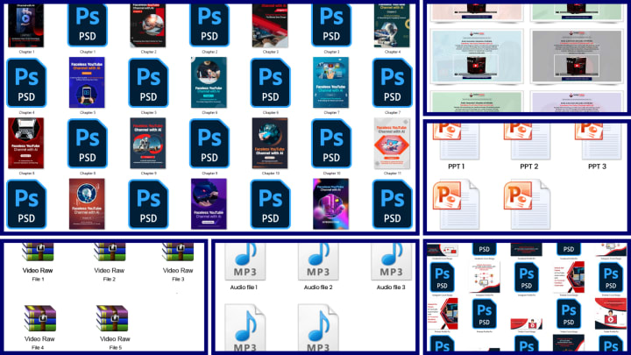The height and width of the screenshot is (355, 631).
Task: Select the purple cover thumbnail with hand
Action: coord(209,204)
